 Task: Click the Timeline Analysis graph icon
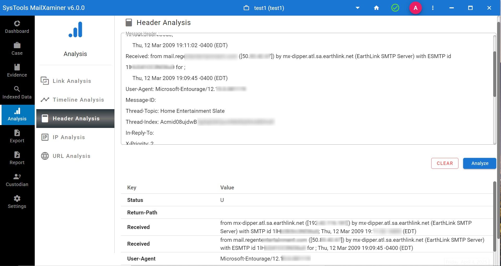[x=45, y=100]
